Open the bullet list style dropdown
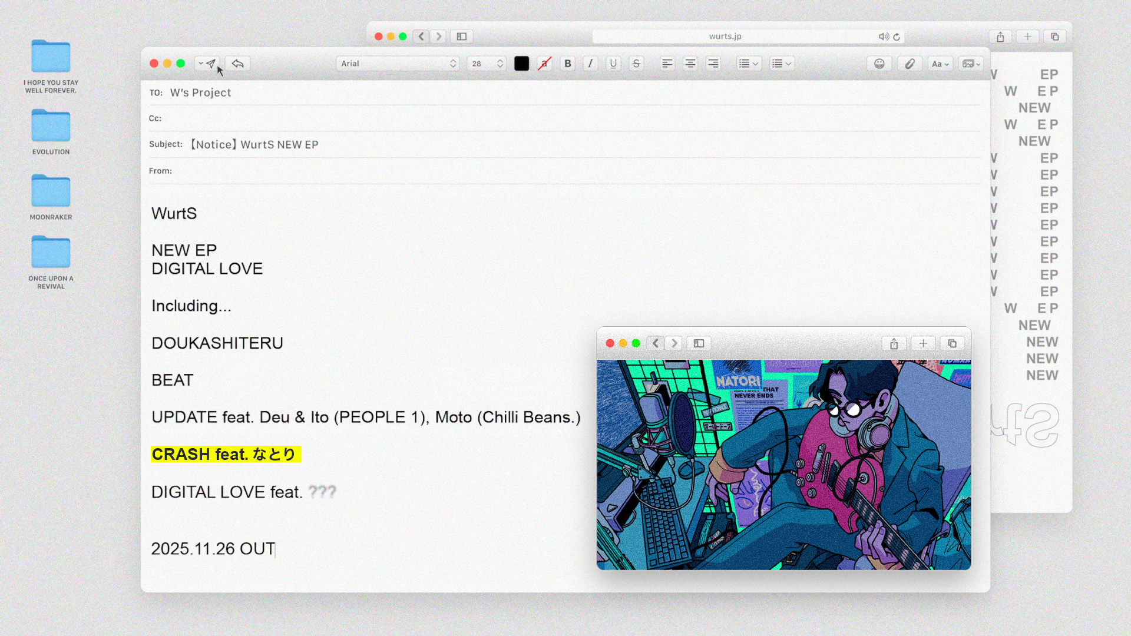Viewport: 1131px width, 636px height. coord(748,64)
